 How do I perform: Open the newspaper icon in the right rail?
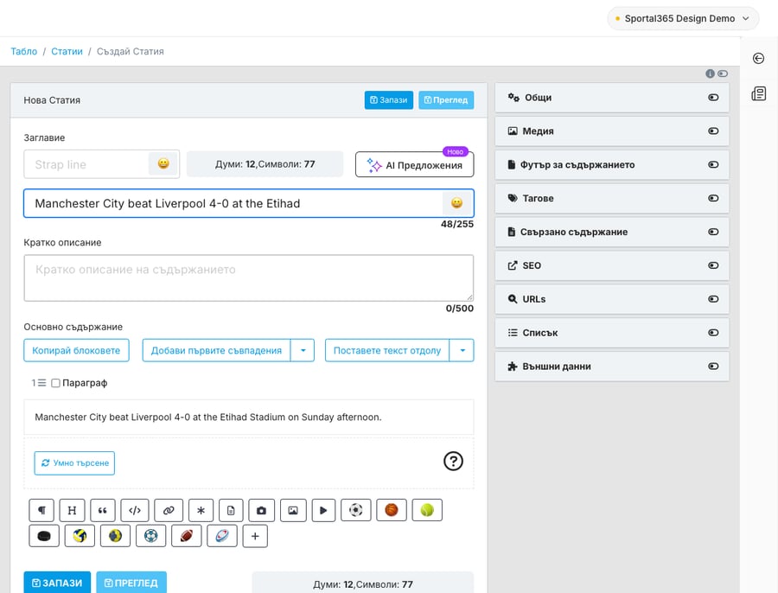coord(759,93)
